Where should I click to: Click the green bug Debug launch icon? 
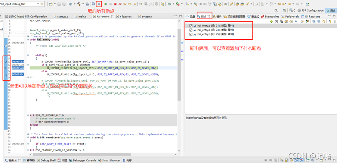pyautogui.click(x=169, y=4)
